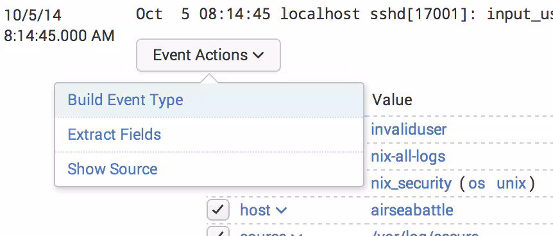Click the airseabattle host value
Screen dimensions: 553x236
(412, 210)
